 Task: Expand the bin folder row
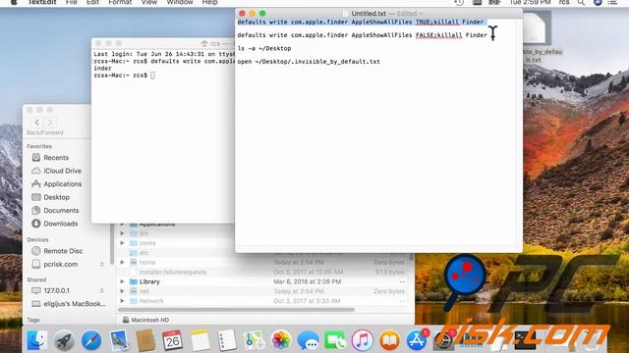[x=122, y=233]
